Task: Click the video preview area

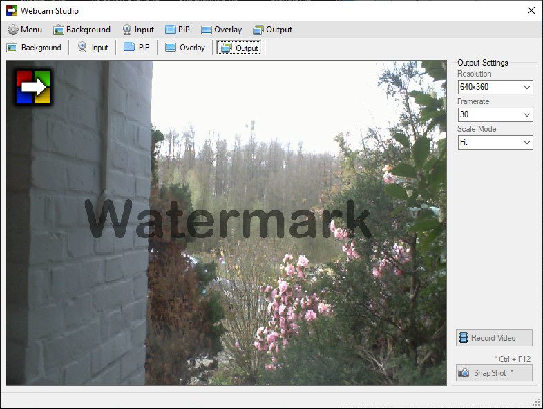Action: click(226, 223)
